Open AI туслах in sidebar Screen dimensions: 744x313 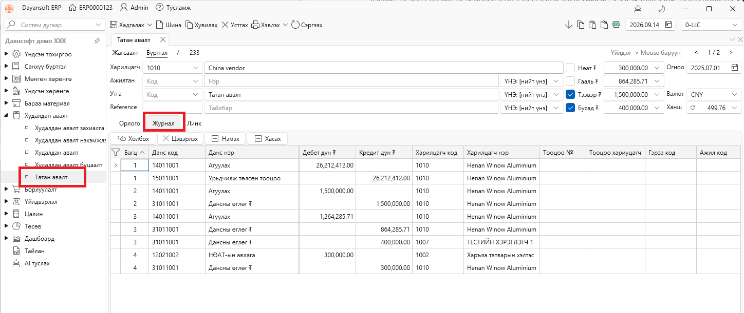click(37, 263)
